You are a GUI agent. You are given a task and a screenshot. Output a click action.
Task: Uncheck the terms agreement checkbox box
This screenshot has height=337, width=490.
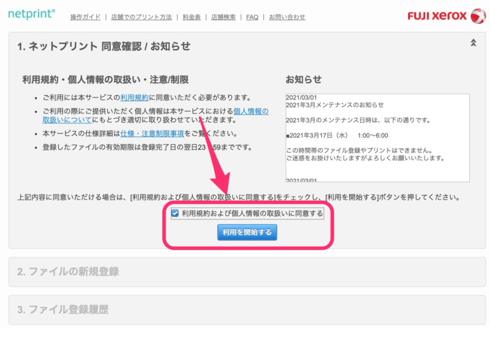[x=175, y=213]
